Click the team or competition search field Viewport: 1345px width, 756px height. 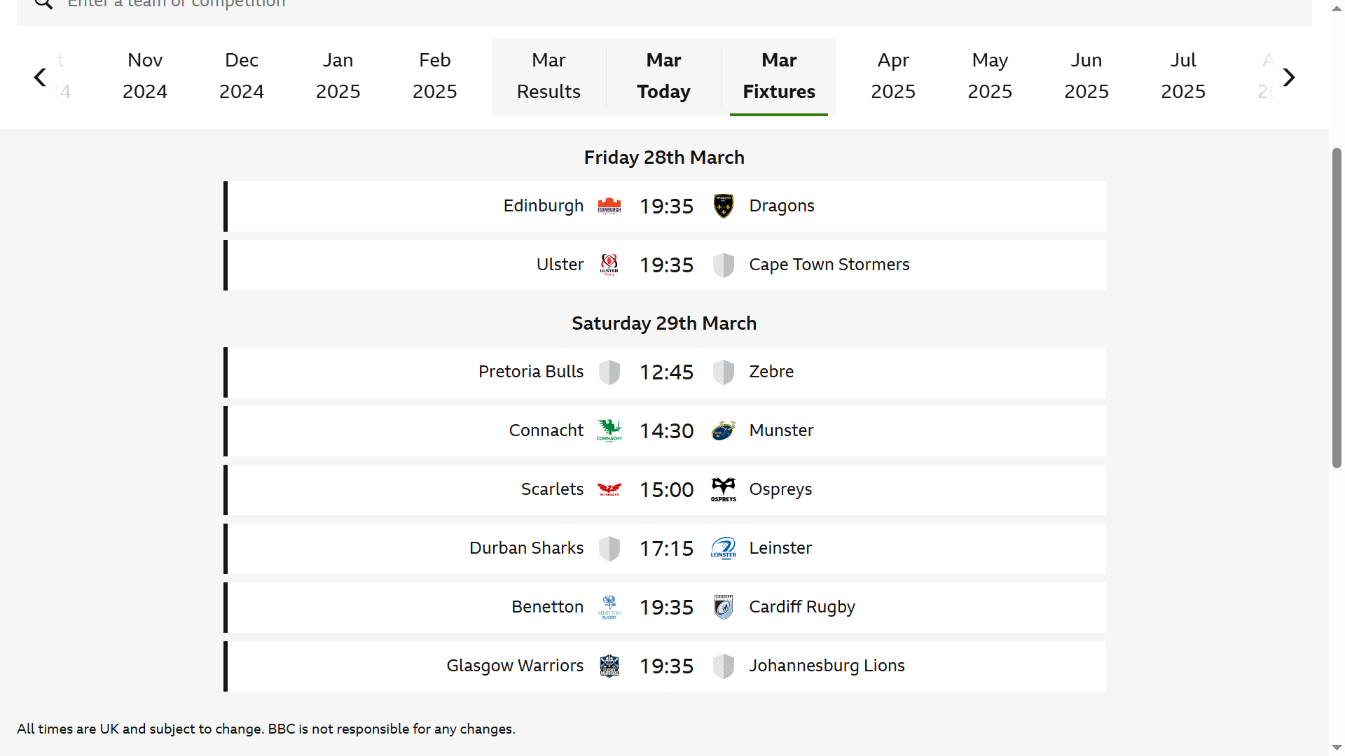(664, 7)
